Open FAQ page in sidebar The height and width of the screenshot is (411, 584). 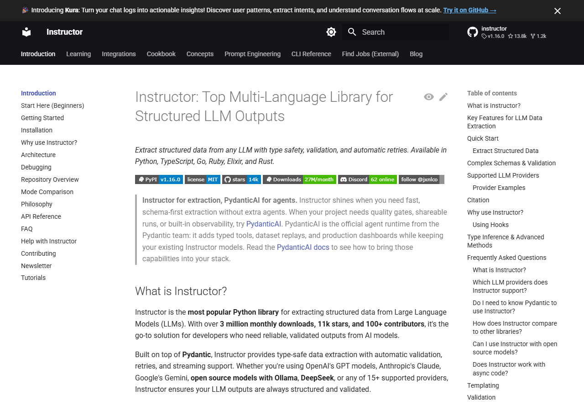pyautogui.click(x=27, y=229)
